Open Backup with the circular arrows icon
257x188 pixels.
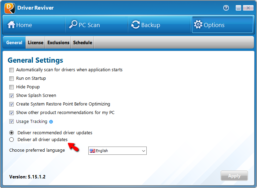(x=136, y=25)
